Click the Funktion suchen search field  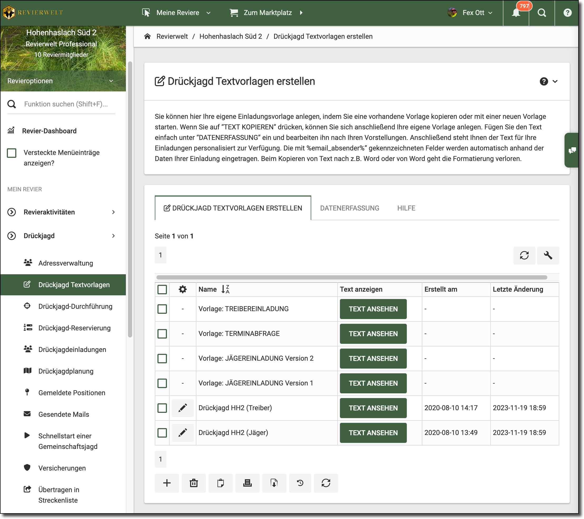pos(66,104)
